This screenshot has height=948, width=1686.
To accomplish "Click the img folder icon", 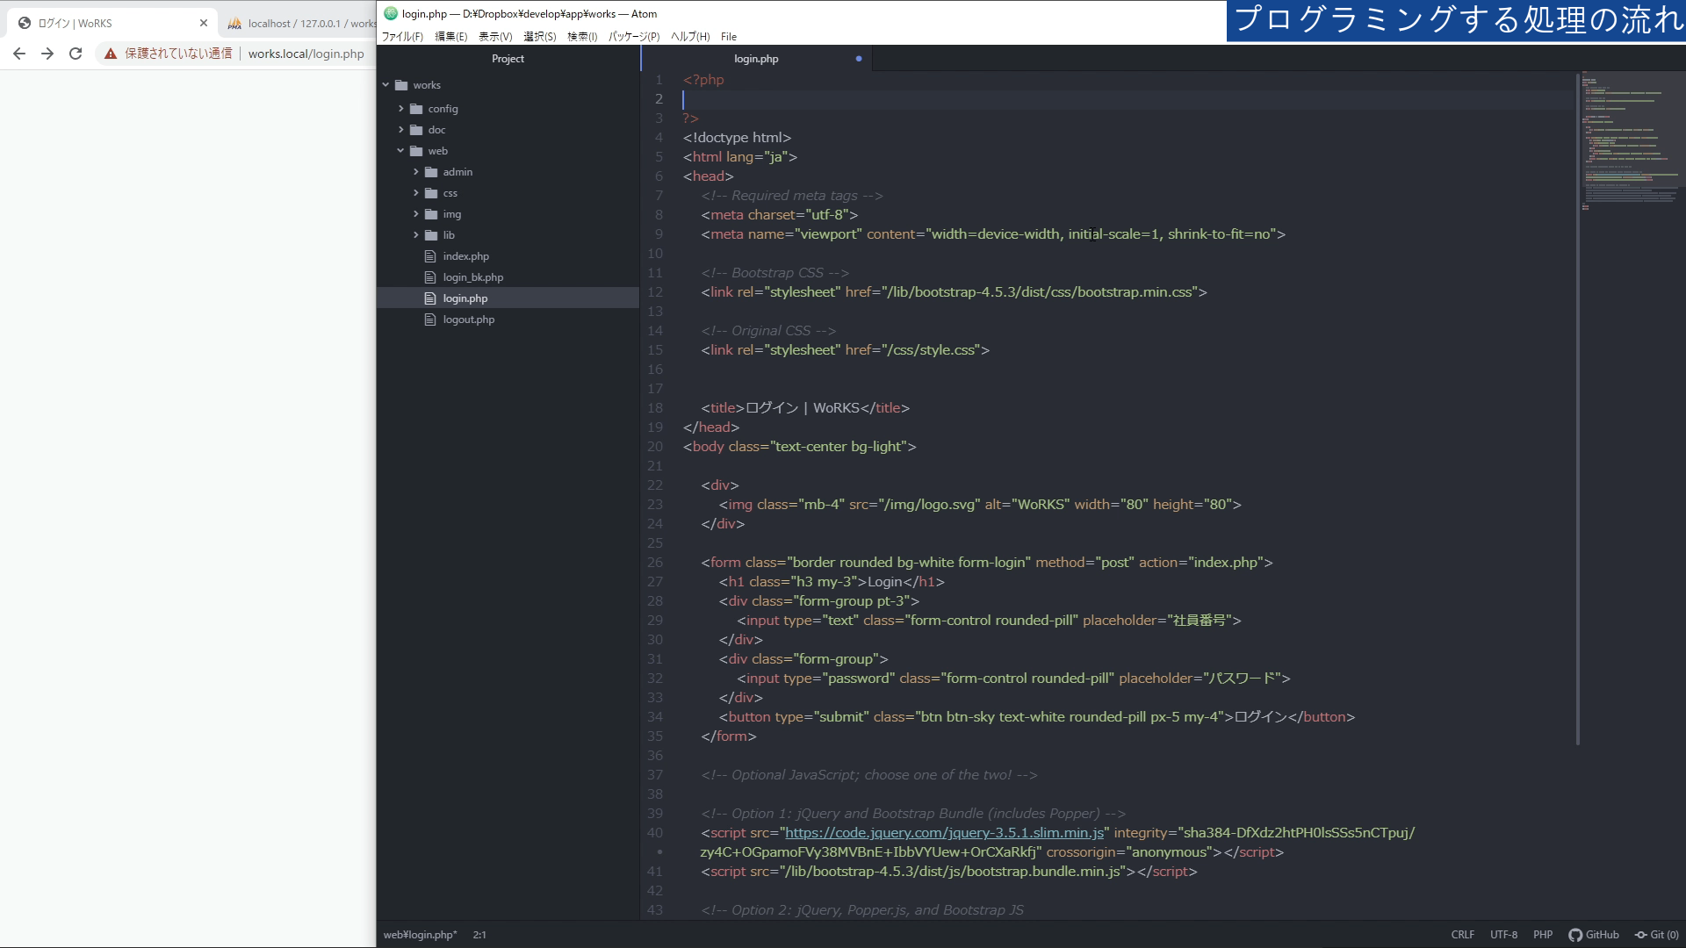I will tap(431, 214).
